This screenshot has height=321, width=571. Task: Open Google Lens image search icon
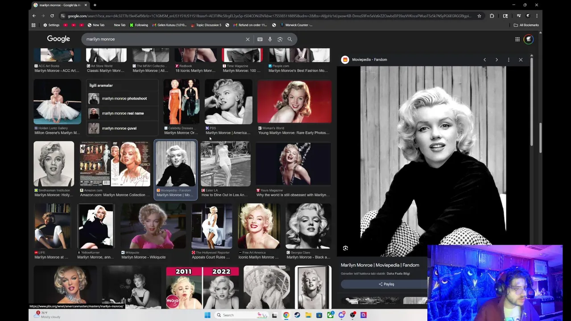point(280,39)
